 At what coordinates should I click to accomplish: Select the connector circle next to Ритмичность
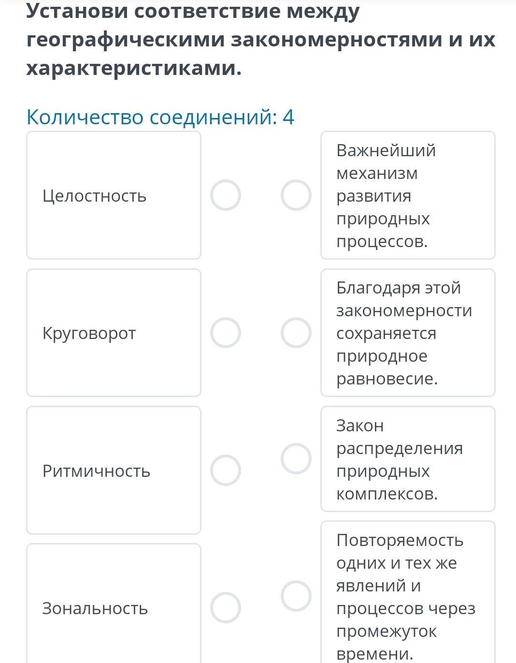point(225,470)
